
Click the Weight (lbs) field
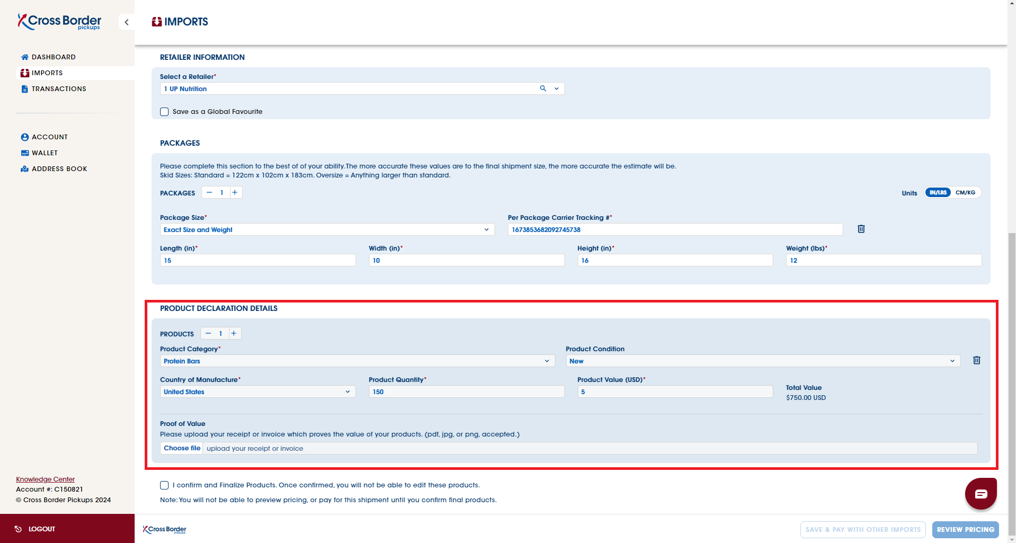(884, 260)
